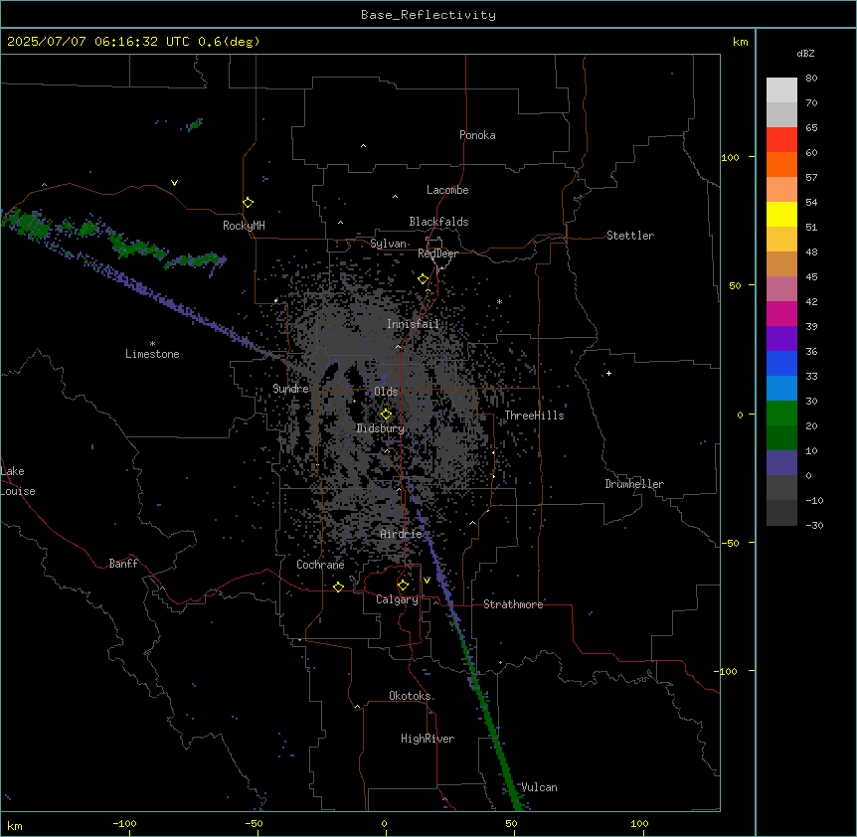Select the red 60-65 dBZ legend color
This screenshot has width=857, height=837.
pos(781,140)
